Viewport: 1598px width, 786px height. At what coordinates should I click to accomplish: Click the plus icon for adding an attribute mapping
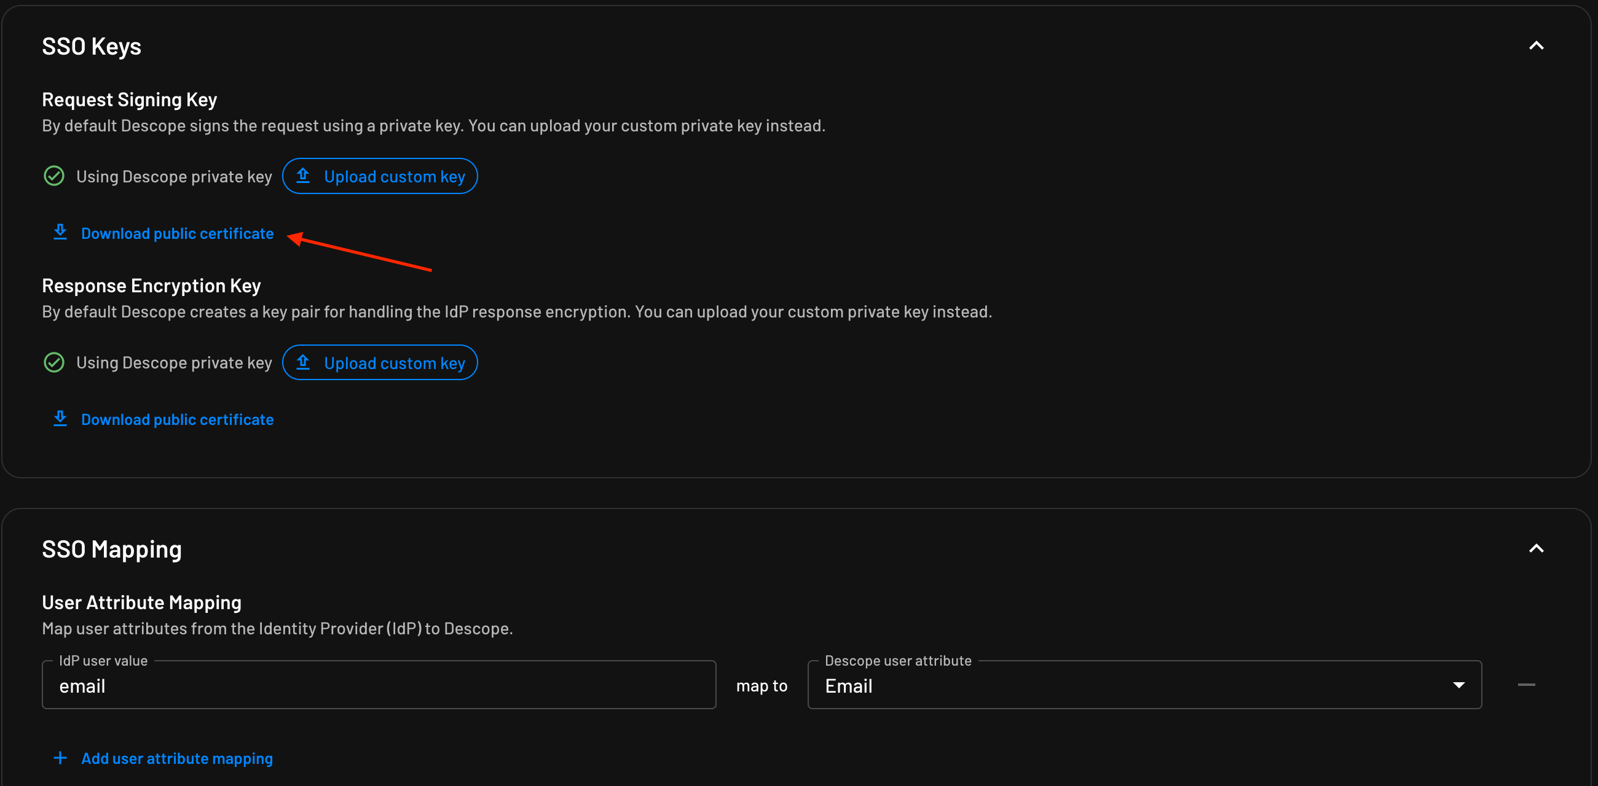[60, 758]
